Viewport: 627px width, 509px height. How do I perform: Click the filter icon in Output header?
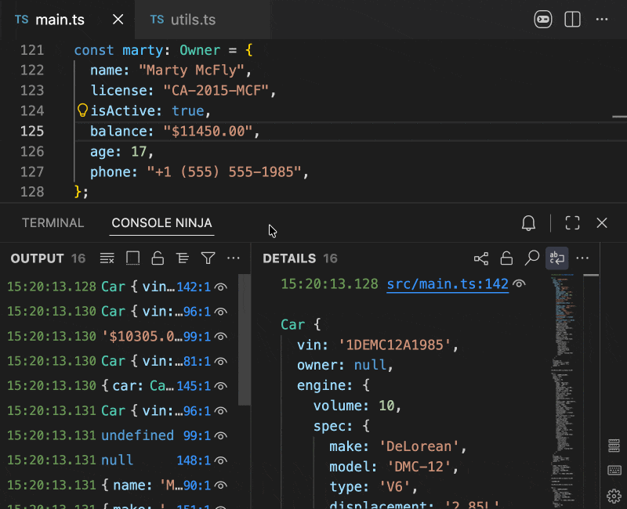click(208, 258)
